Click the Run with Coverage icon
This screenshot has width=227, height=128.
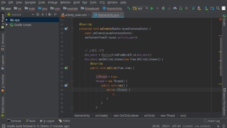[x=169, y=9]
